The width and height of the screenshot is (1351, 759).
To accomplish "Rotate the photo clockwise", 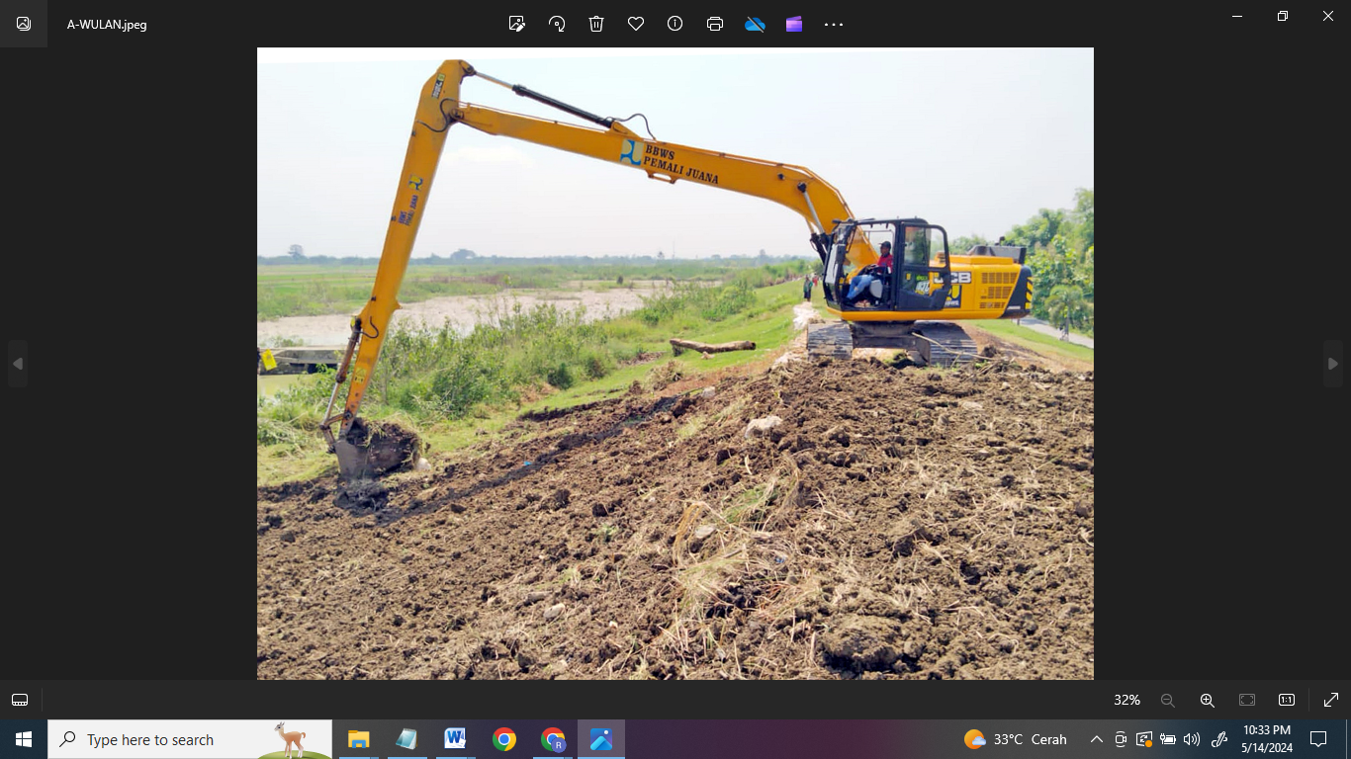I will 556,24.
